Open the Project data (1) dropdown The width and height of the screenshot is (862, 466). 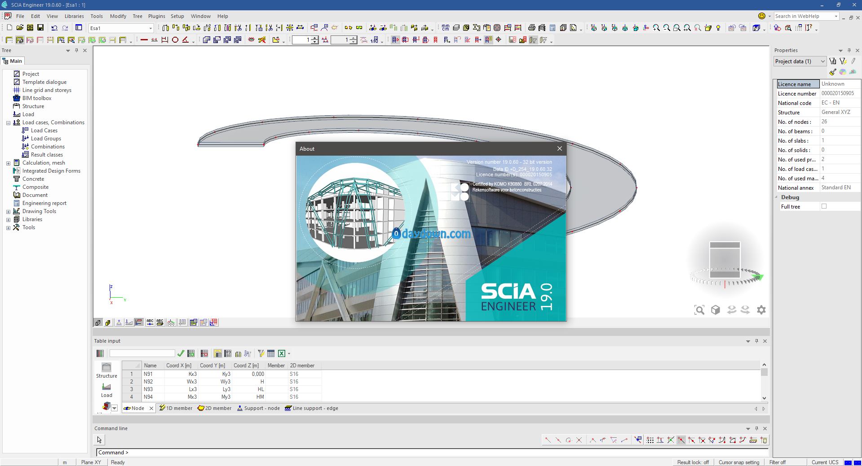(800, 61)
